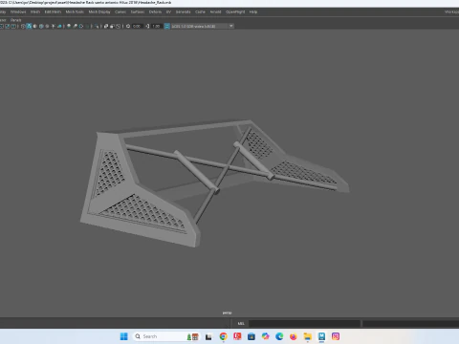Open Google Chrome from the taskbar
This screenshot has height=344, width=459.
223,336
